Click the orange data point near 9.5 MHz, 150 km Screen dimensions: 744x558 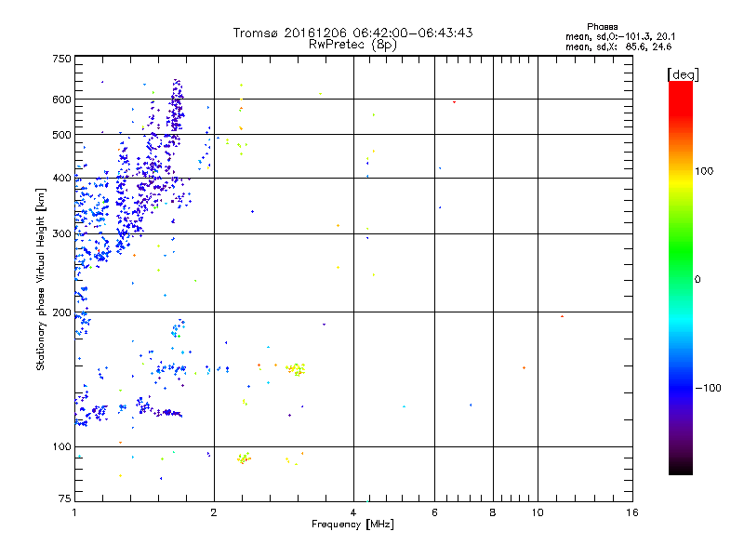524,367
